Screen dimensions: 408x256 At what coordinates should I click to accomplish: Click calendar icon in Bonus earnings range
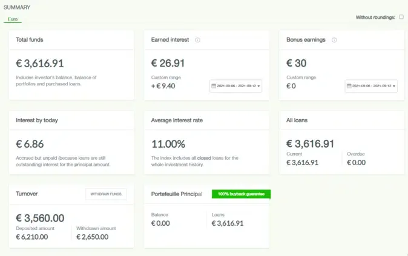pos(349,86)
